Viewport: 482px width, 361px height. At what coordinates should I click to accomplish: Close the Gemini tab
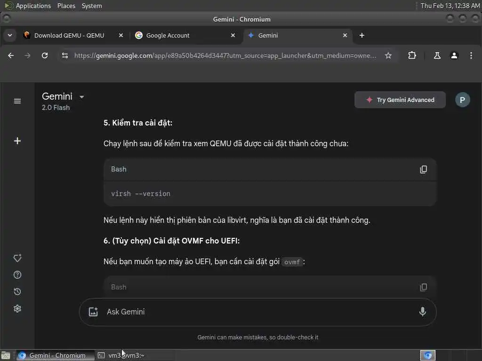coord(345,36)
